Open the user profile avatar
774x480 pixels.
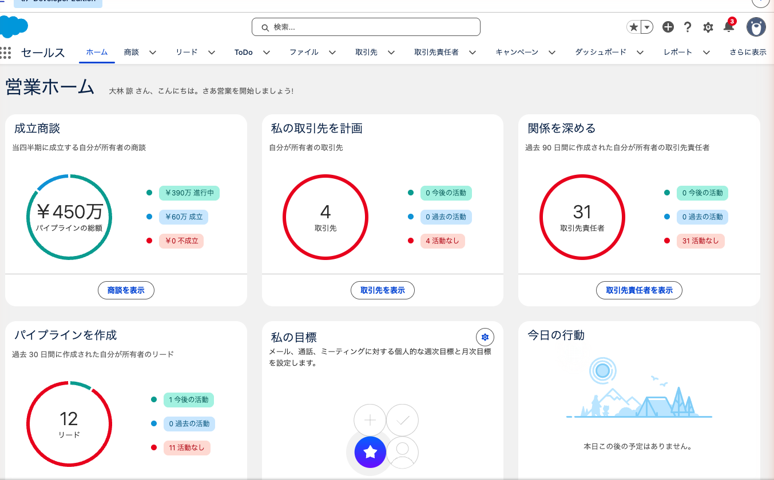[756, 27]
